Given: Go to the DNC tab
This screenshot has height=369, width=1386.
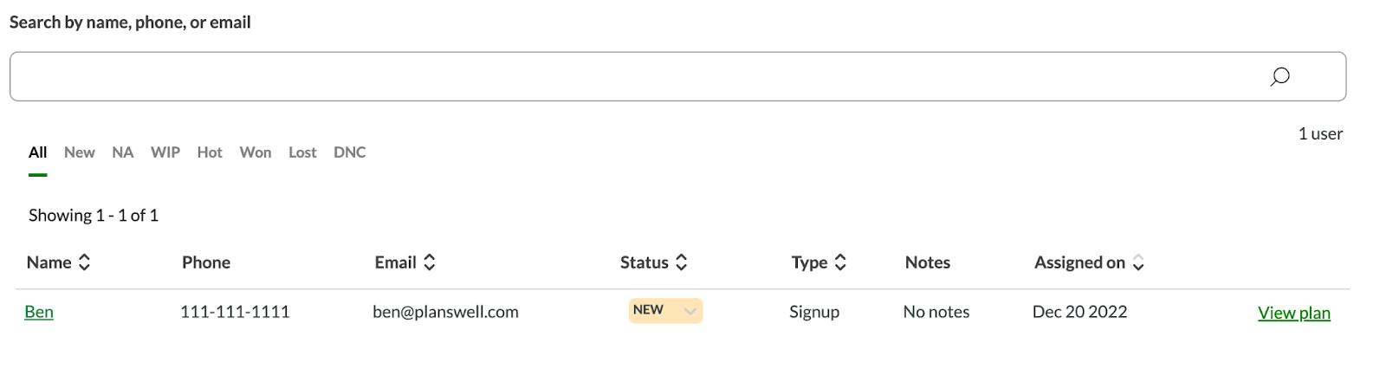Looking at the screenshot, I should coord(350,152).
